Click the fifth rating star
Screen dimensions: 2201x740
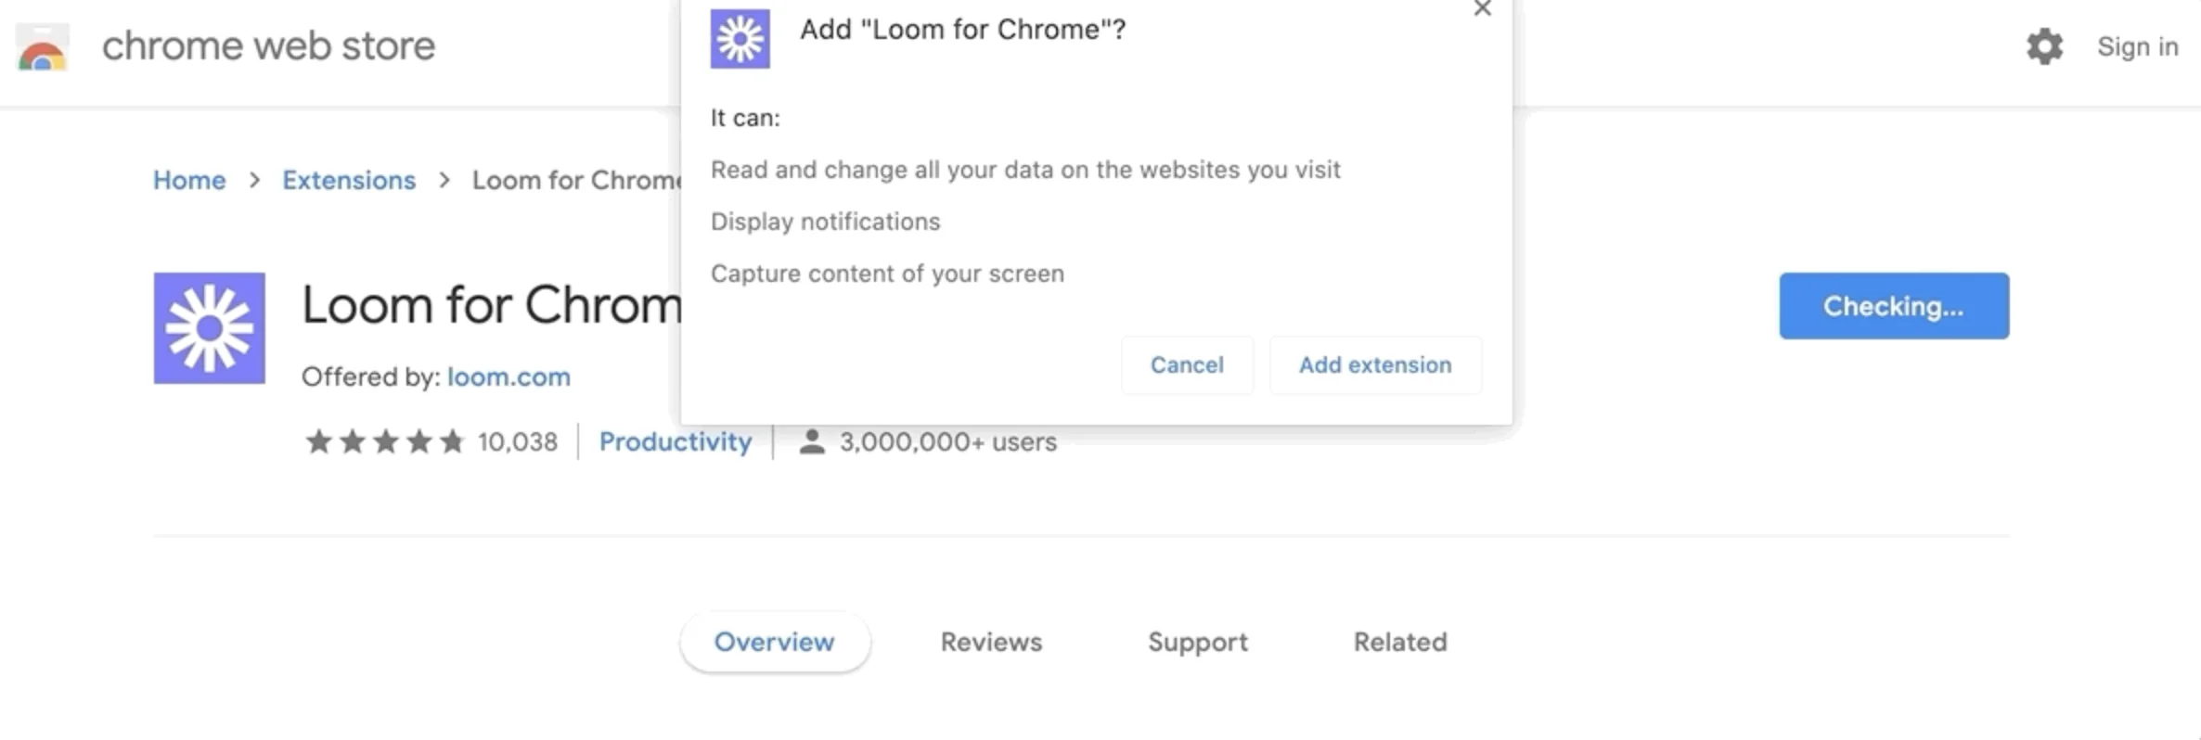tap(453, 442)
